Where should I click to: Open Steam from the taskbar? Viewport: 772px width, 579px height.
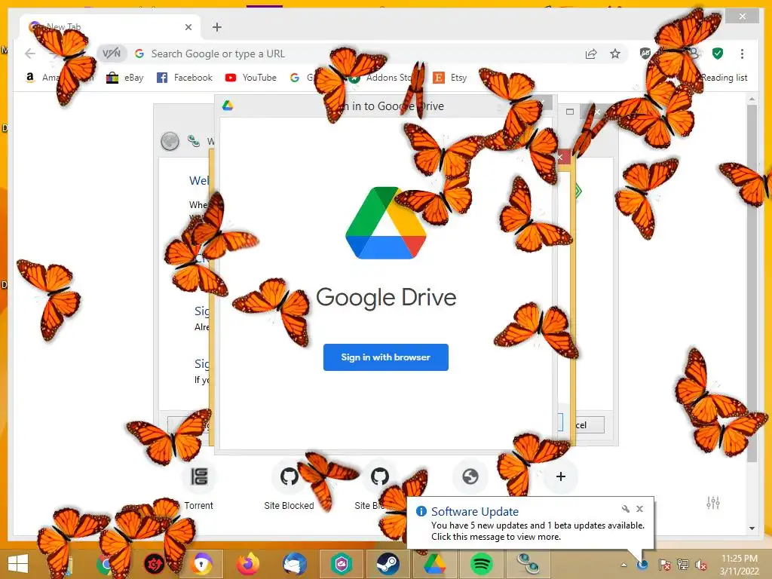click(x=388, y=564)
